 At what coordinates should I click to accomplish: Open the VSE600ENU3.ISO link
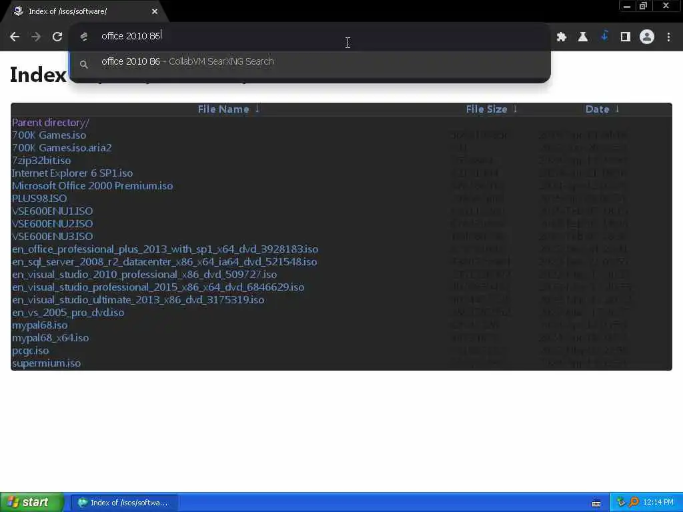coord(52,237)
